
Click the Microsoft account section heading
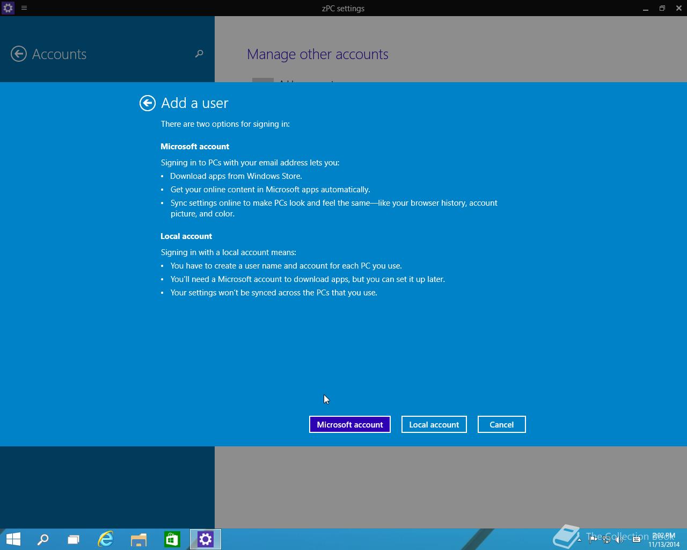coord(195,146)
